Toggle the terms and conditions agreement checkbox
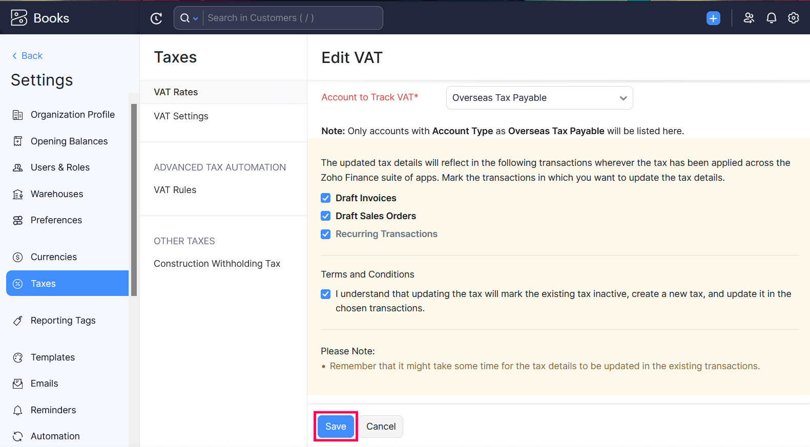The height and width of the screenshot is (447, 810). [x=326, y=294]
